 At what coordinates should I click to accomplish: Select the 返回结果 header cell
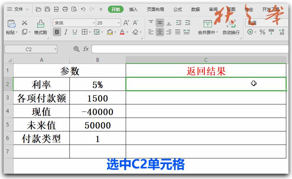click(x=206, y=71)
